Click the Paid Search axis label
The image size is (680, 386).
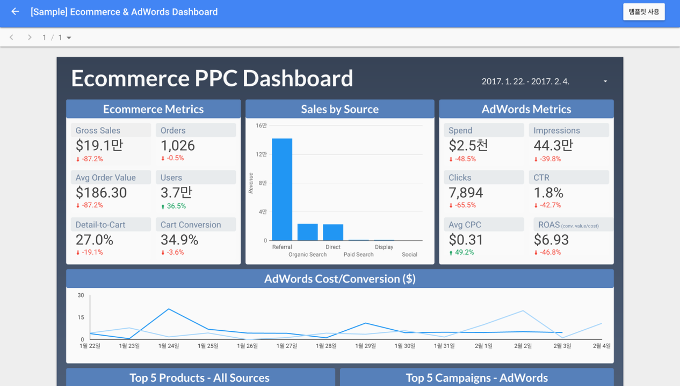coord(358,255)
